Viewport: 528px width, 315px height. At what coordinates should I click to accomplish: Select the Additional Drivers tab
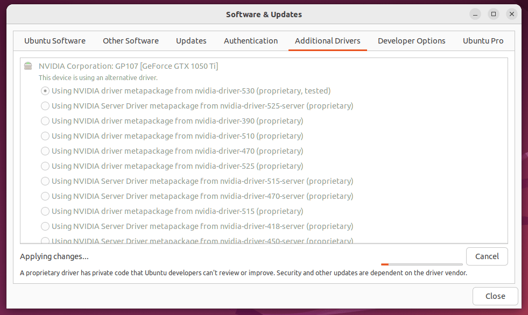click(328, 41)
